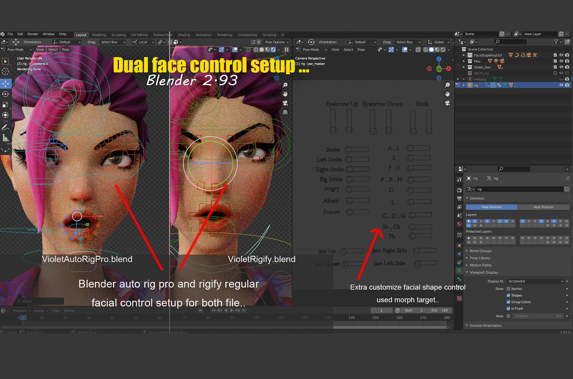Toggle camera view in left viewport

(x=285, y=103)
